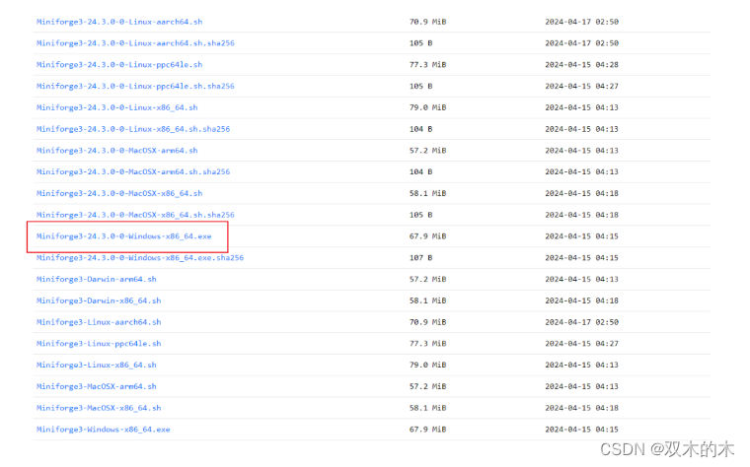Select size 70.9 MiB of Miniforge3-24.3.0-0-Linux-aarch64.sh
750x467 pixels.
427,22
